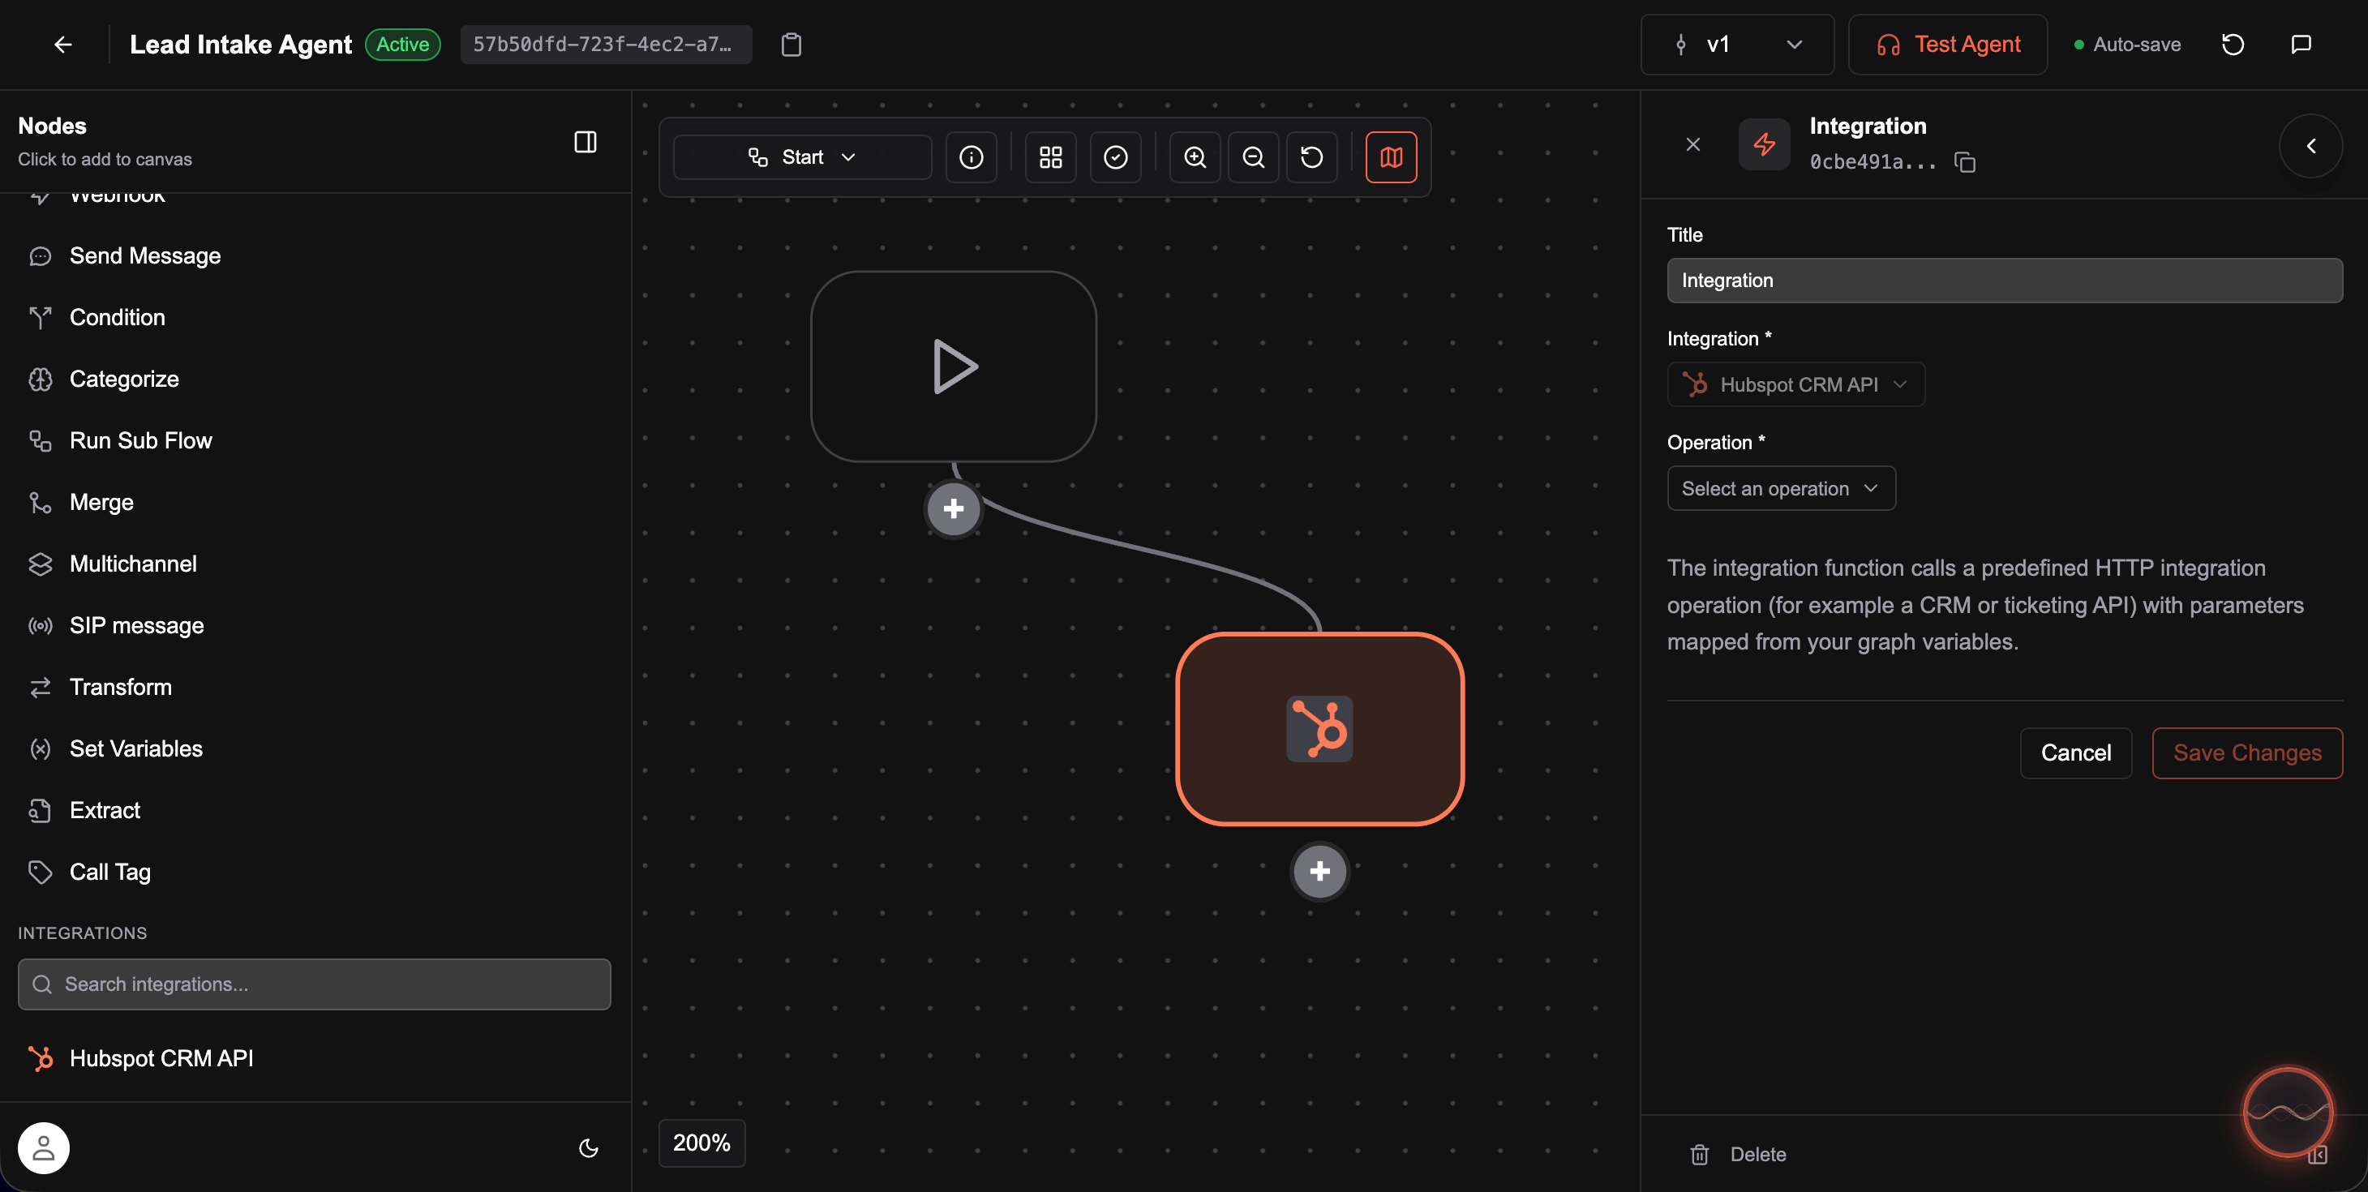
Task: Toggle dark mode moon icon
Action: [x=588, y=1148]
